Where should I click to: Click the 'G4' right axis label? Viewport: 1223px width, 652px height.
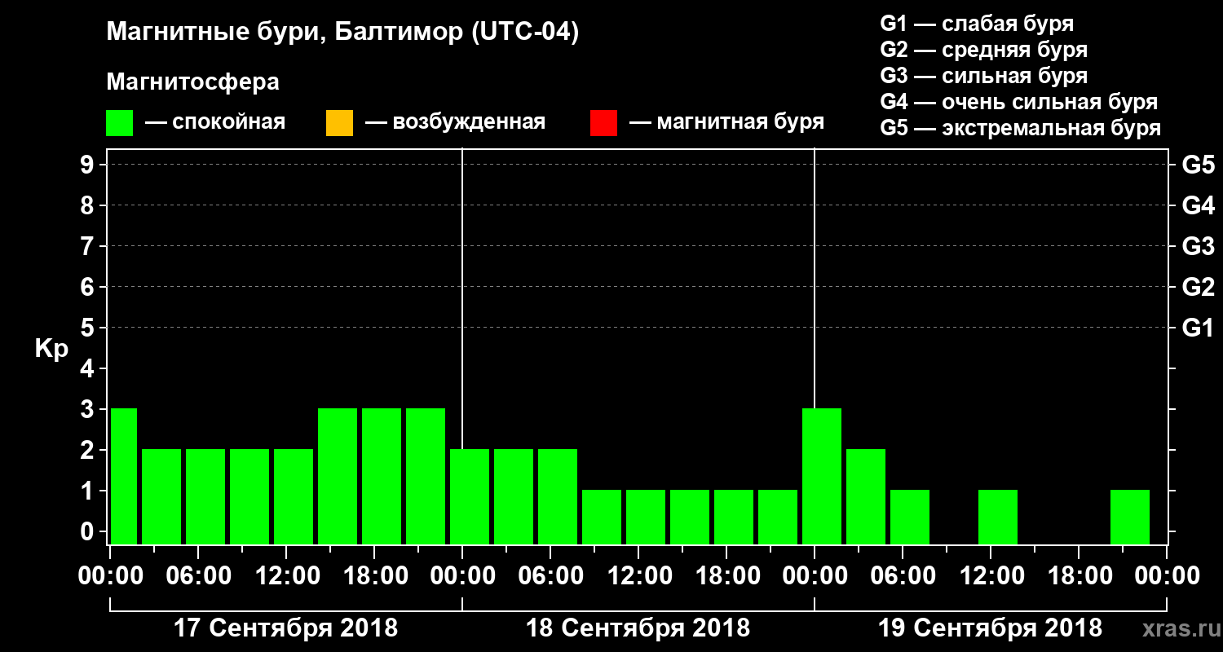click(1198, 205)
